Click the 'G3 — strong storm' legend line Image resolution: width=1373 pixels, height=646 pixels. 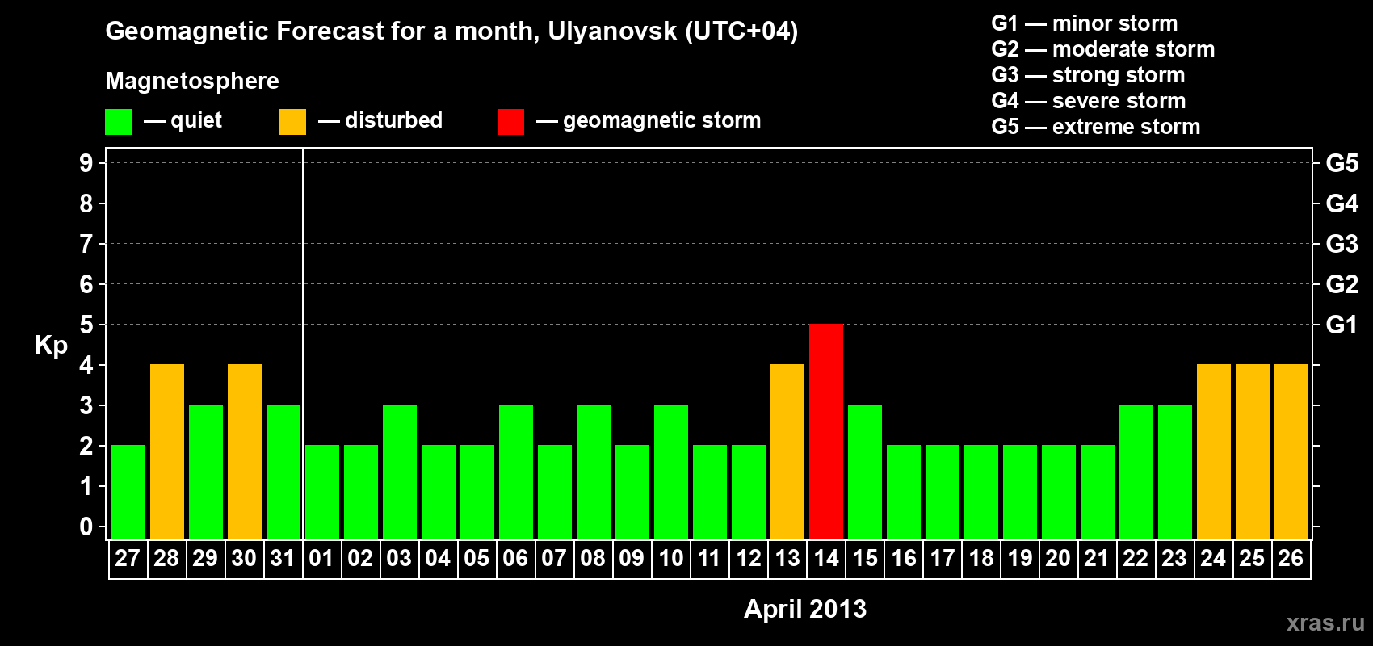point(1088,75)
